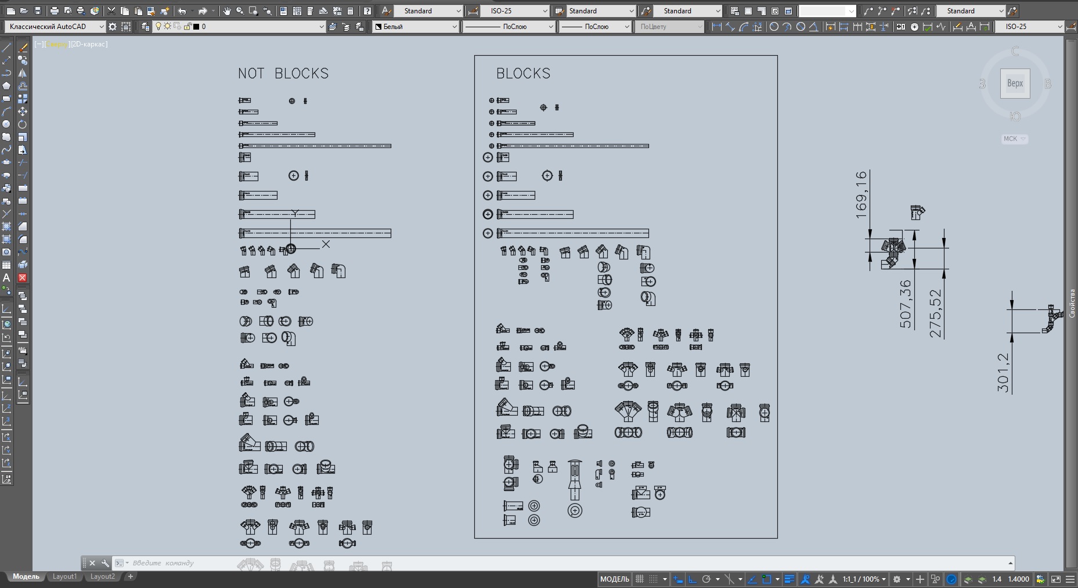Open the annotation scale 1:1_1 / 100% dropdown
The image size is (1078, 588).
coord(864,579)
